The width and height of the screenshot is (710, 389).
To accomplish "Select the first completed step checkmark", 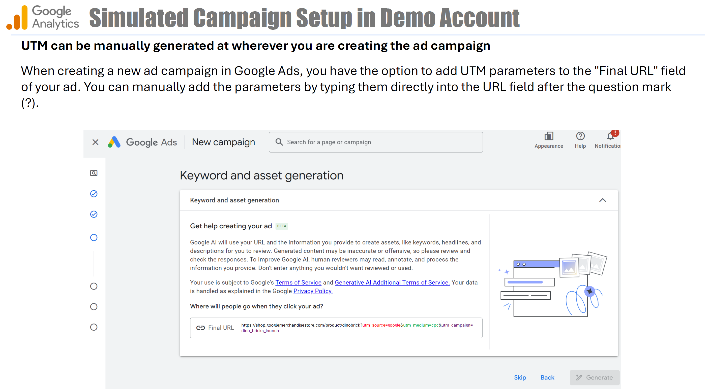I will (x=94, y=194).
